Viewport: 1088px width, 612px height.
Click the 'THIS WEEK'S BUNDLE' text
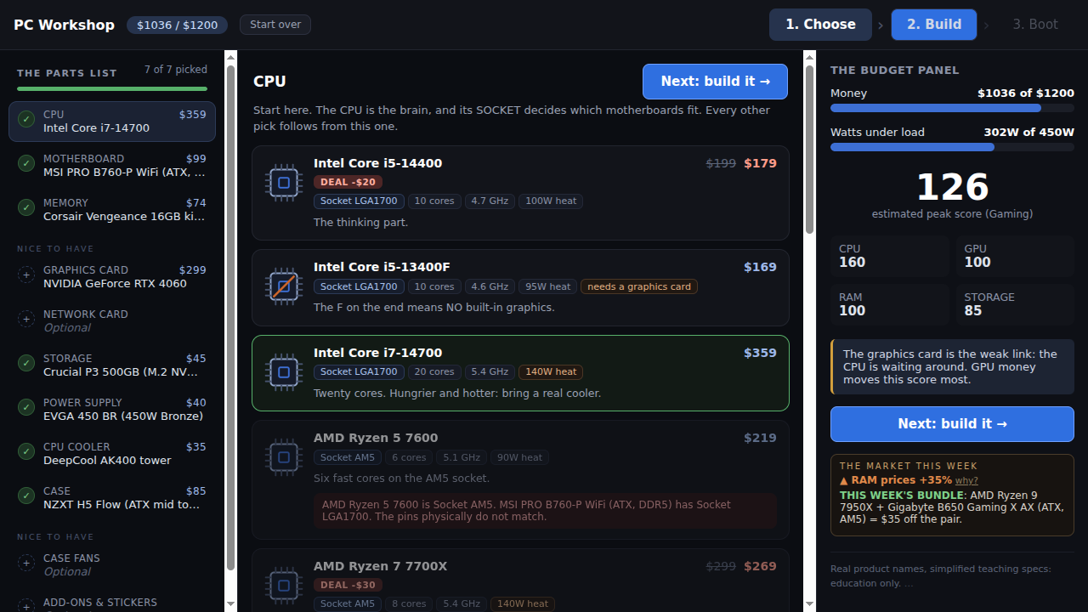click(x=902, y=496)
